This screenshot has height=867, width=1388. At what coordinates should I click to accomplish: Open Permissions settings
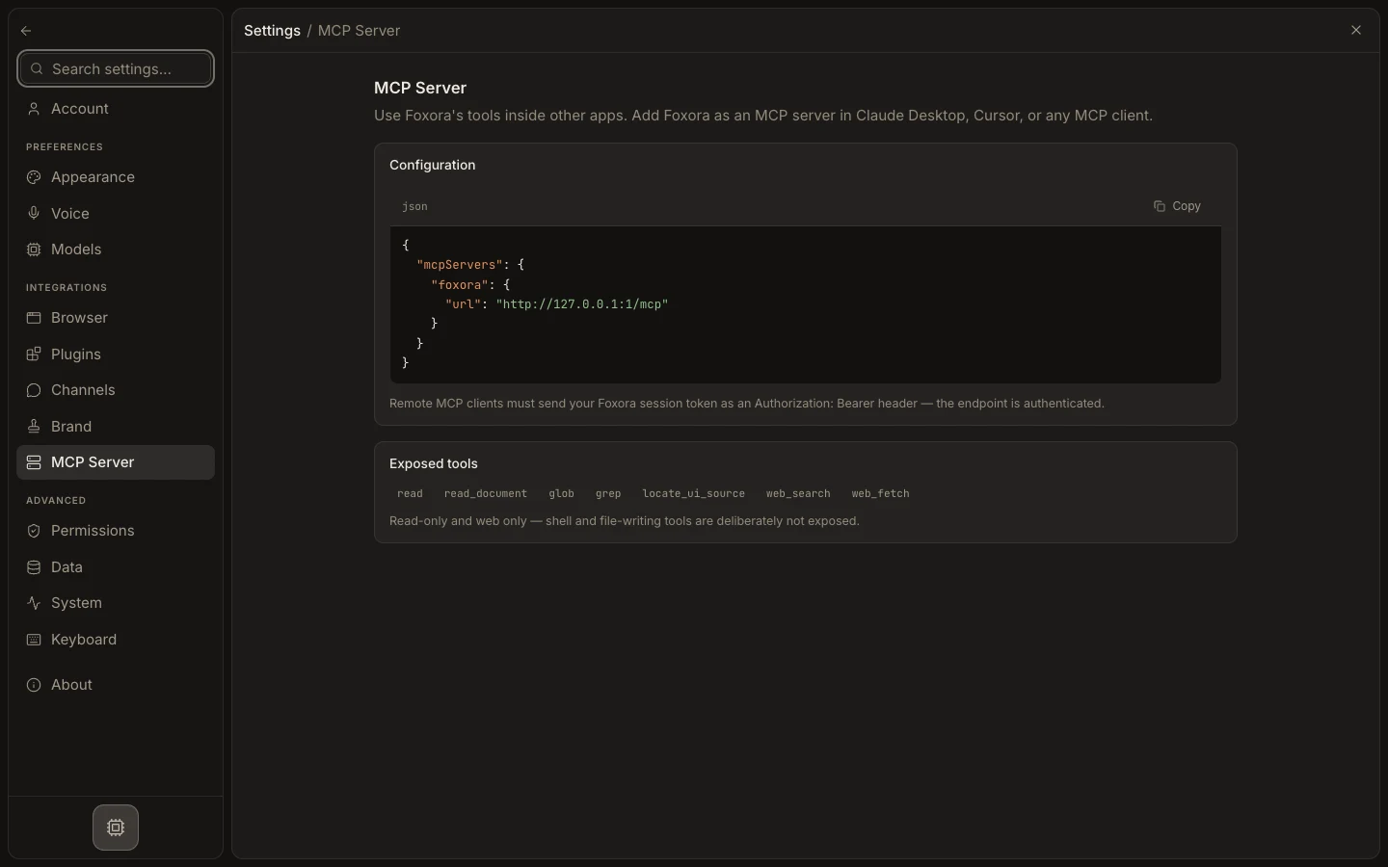tap(116, 531)
